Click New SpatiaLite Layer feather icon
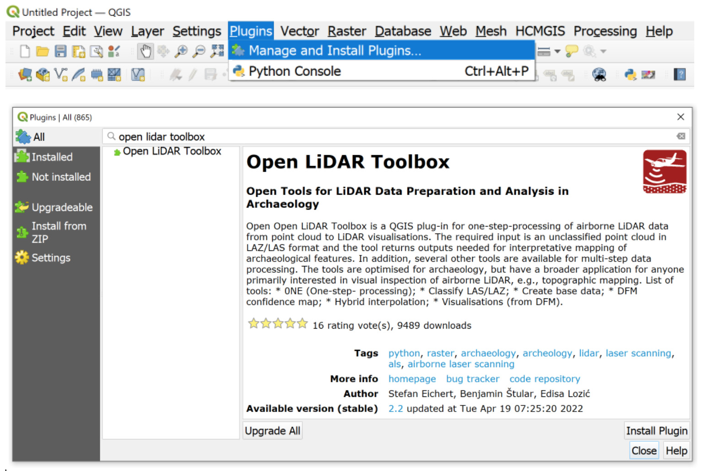This screenshot has width=702, height=471. point(79,74)
